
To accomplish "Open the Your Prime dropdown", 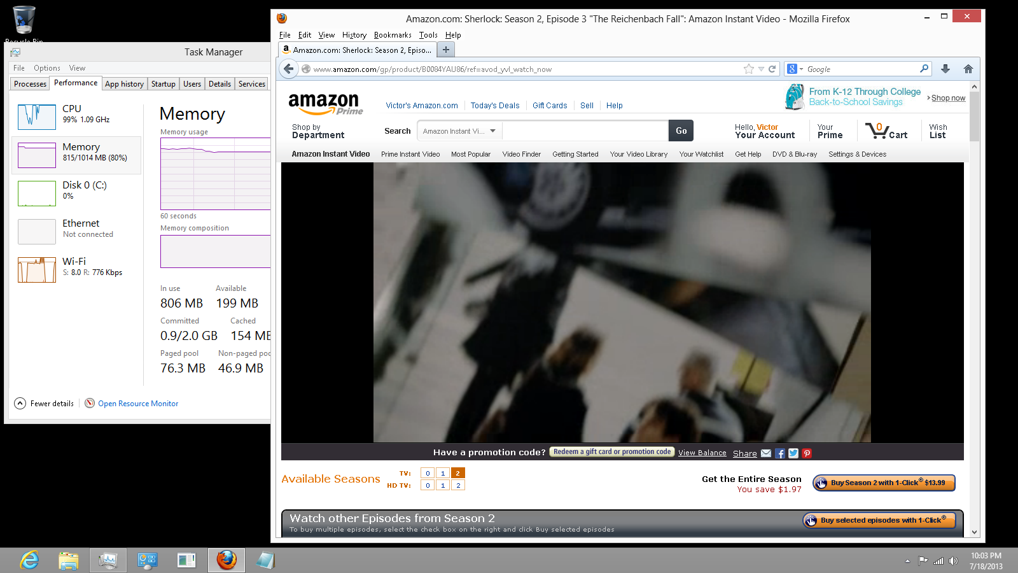I will tap(830, 131).
